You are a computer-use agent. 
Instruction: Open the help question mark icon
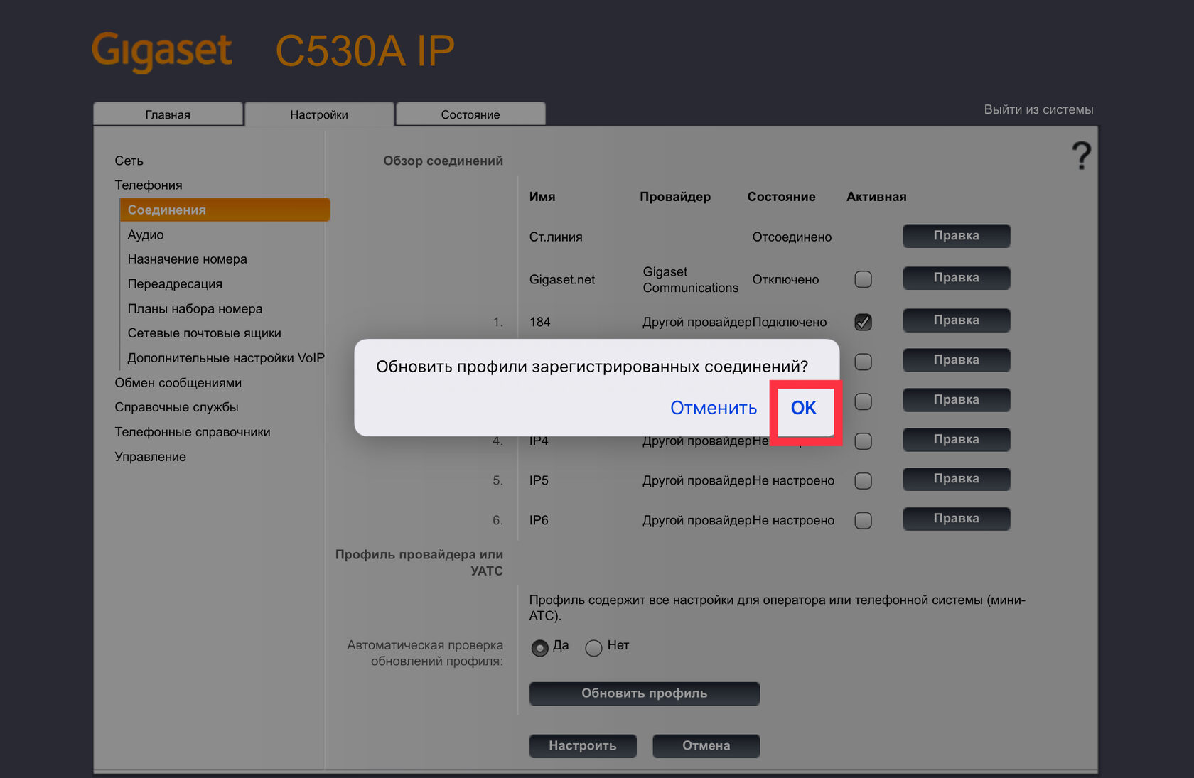coord(1081,156)
